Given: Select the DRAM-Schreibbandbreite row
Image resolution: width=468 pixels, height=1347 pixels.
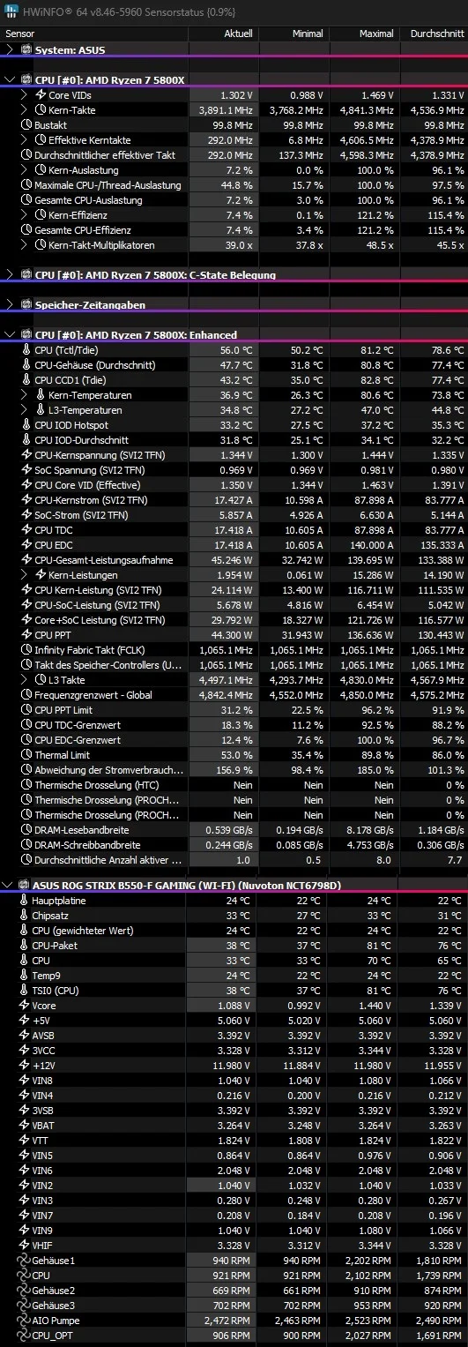Looking at the screenshot, I should pyautogui.click(x=234, y=845).
